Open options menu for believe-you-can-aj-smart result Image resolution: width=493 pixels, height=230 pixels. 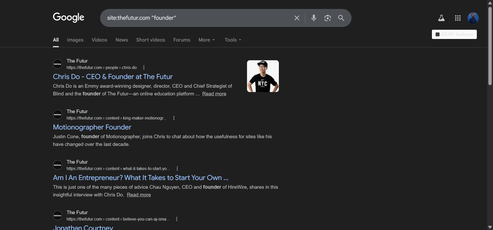click(x=177, y=219)
